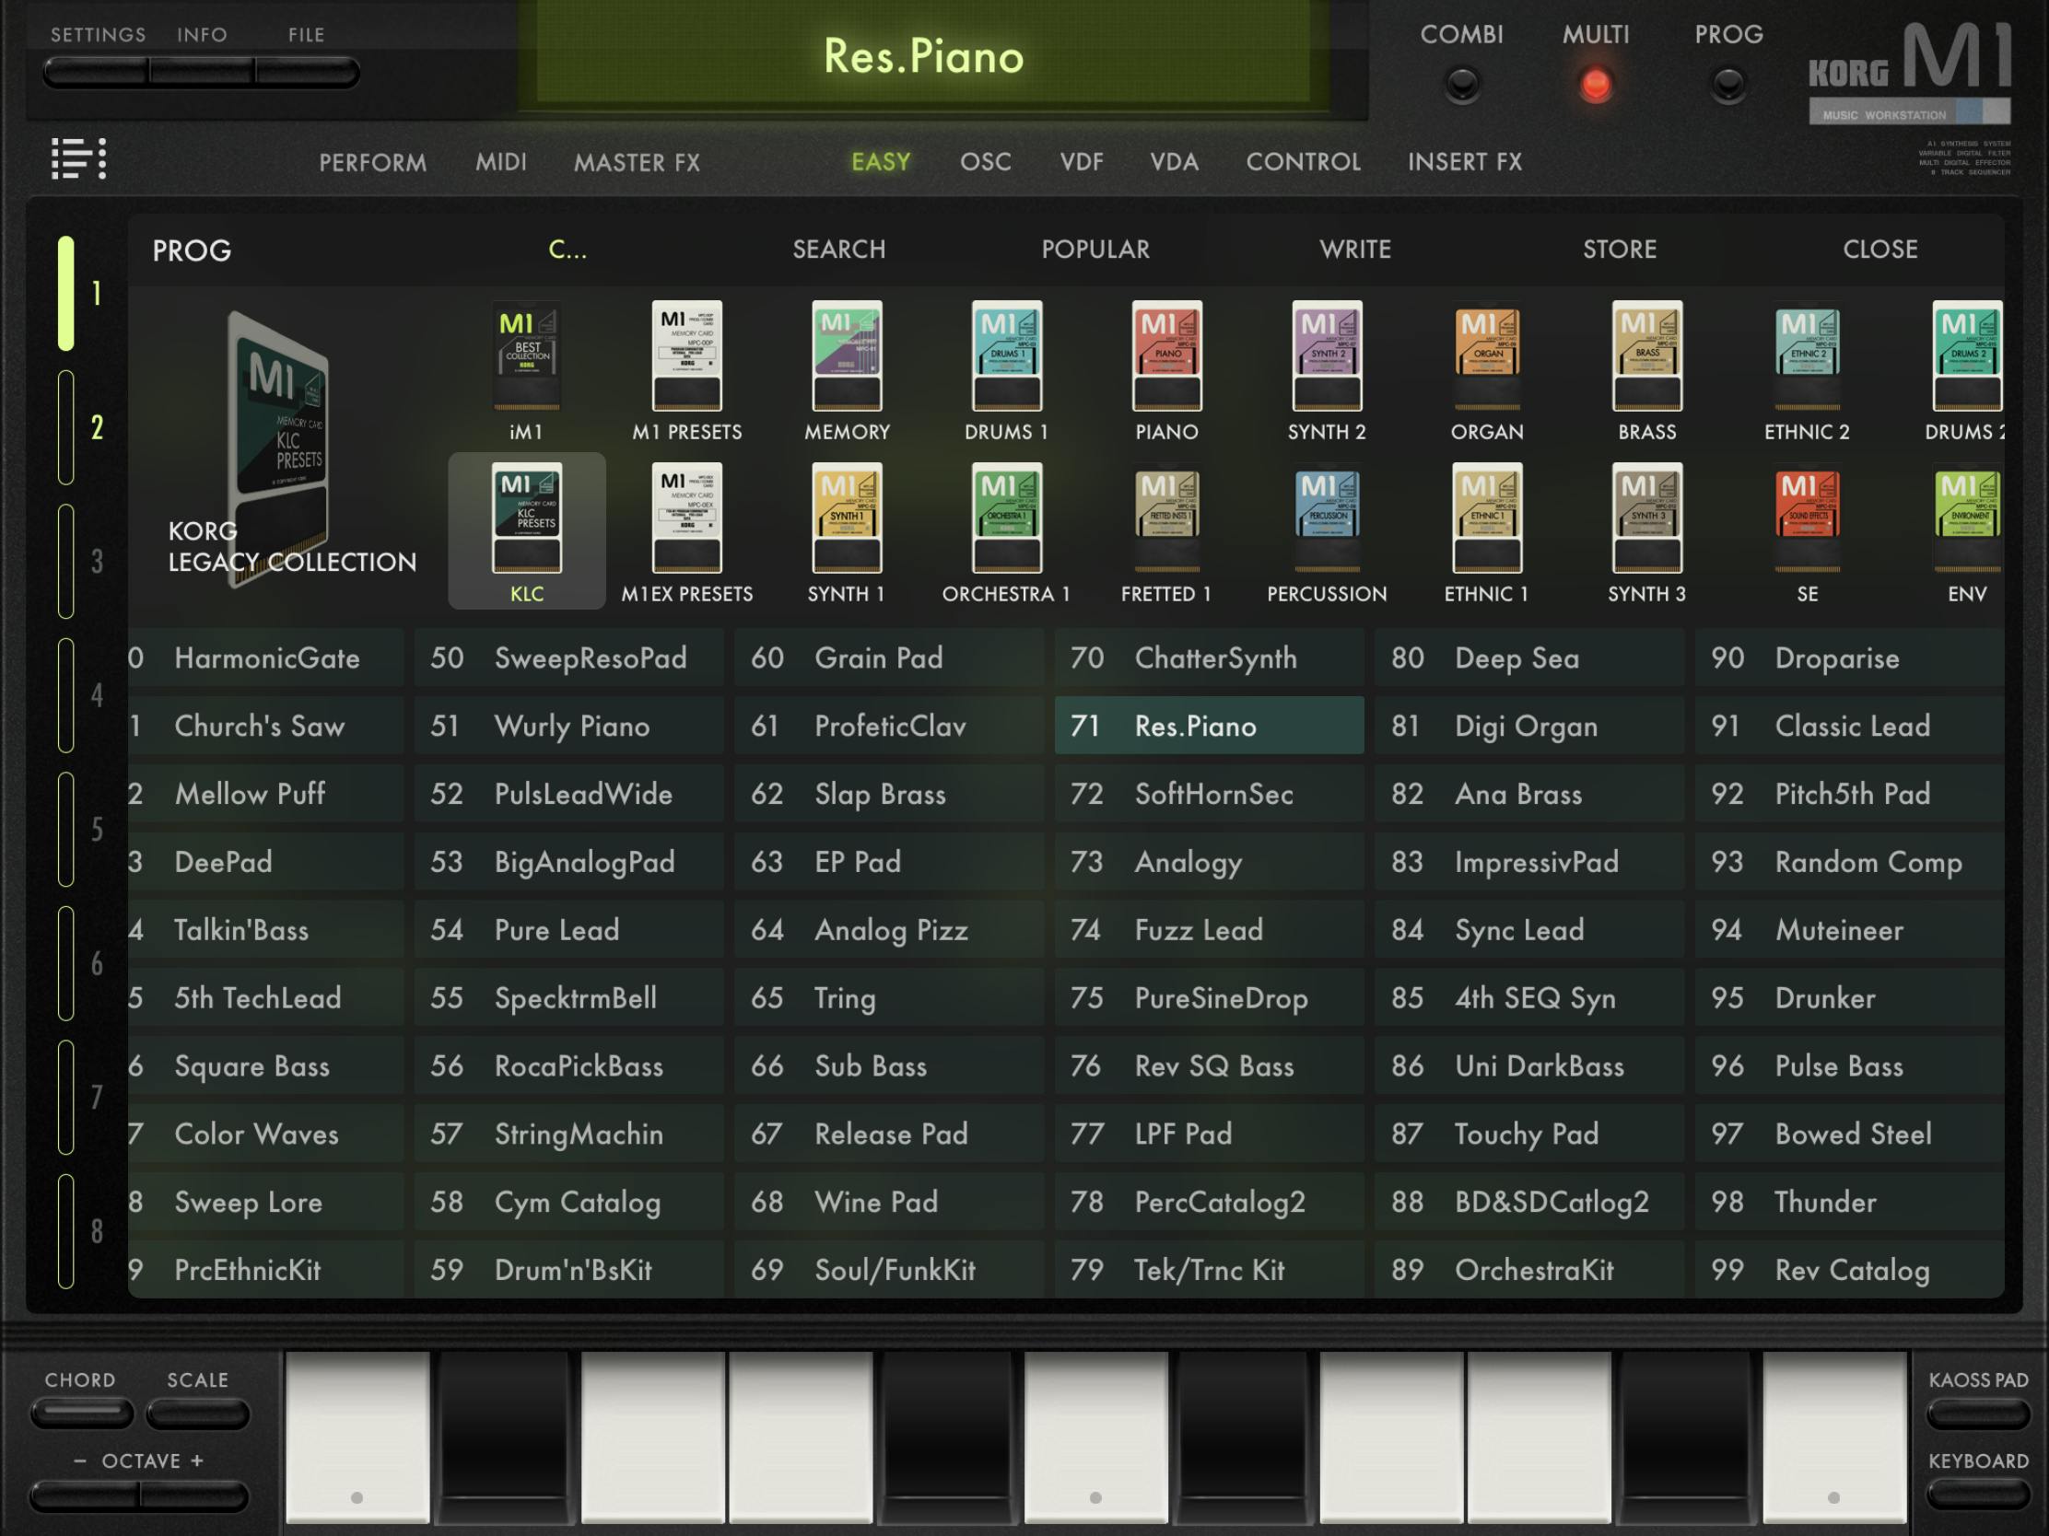Open the list menu icon

[x=77, y=158]
